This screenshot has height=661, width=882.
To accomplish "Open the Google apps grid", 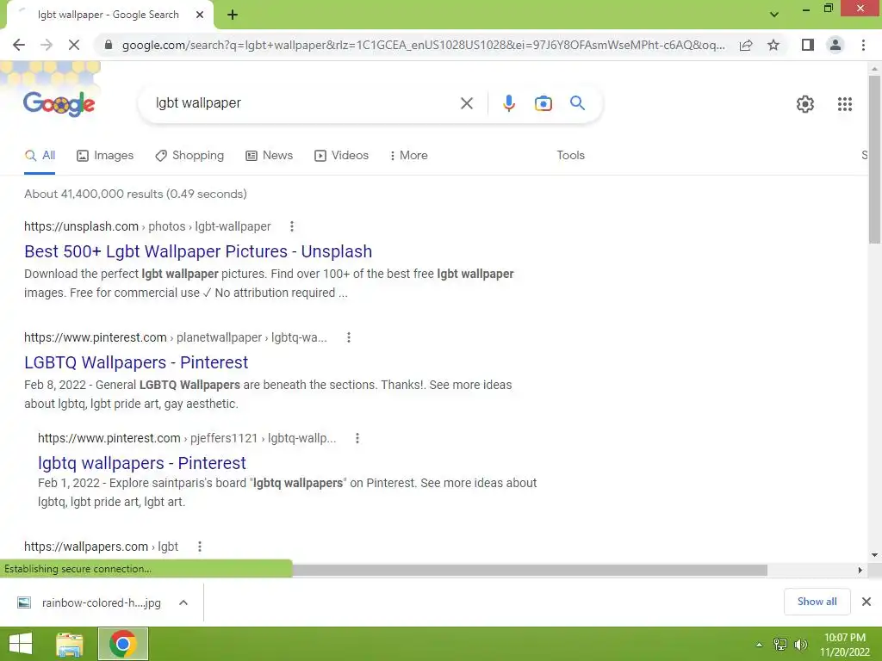I will tap(845, 104).
